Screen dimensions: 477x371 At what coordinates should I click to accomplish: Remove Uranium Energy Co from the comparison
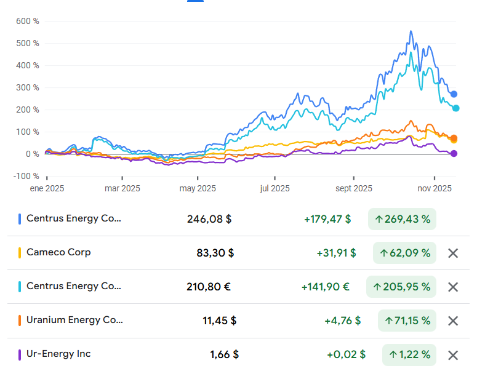click(x=453, y=321)
